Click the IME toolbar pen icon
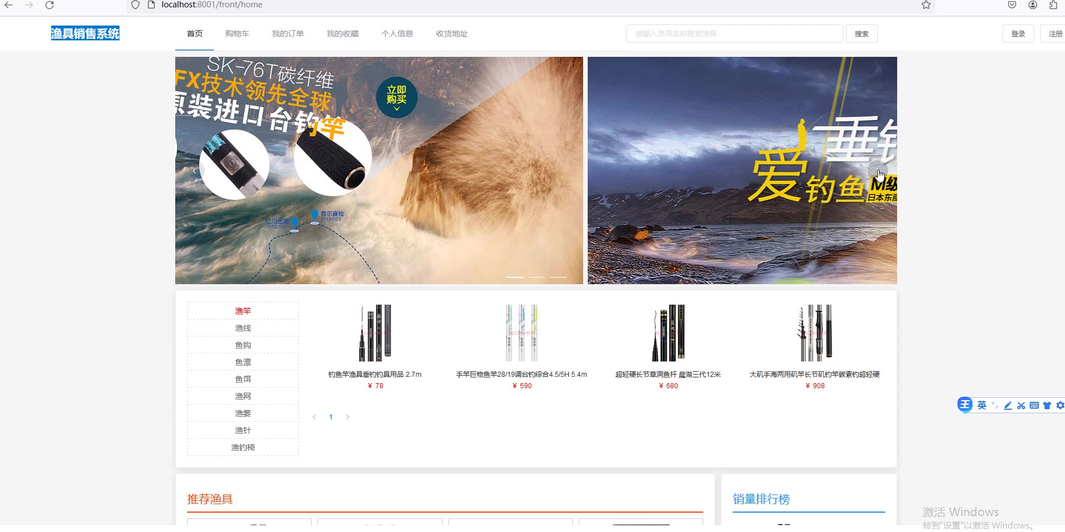The height and width of the screenshot is (532, 1065). point(1008,405)
